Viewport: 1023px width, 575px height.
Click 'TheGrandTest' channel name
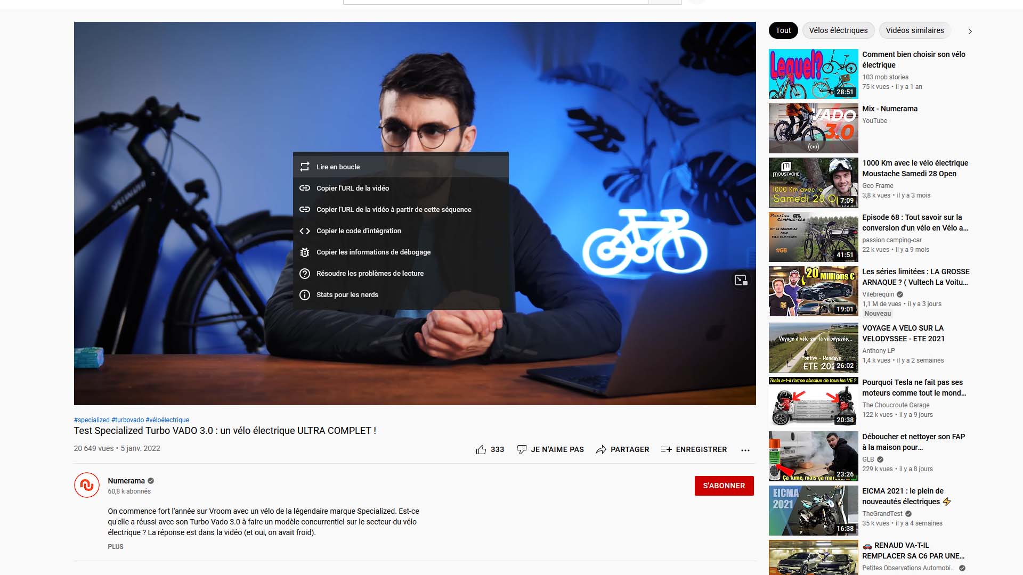[882, 514]
